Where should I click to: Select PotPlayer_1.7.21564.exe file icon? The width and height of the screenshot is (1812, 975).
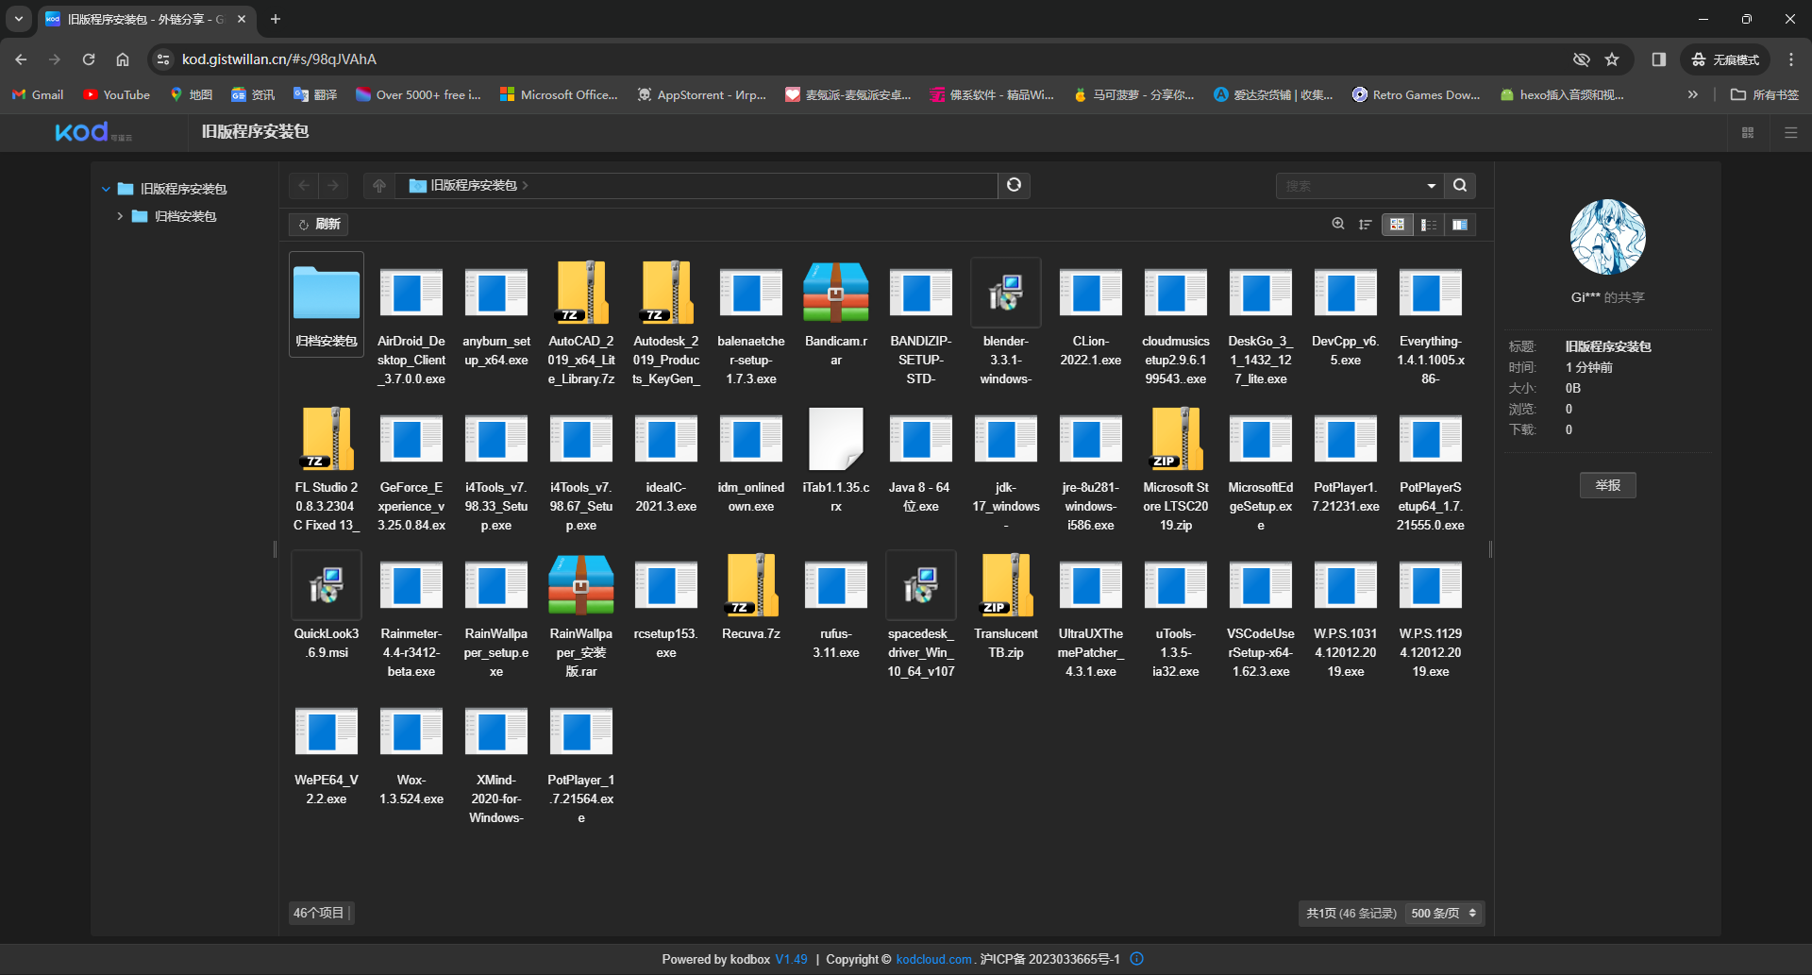581,731
